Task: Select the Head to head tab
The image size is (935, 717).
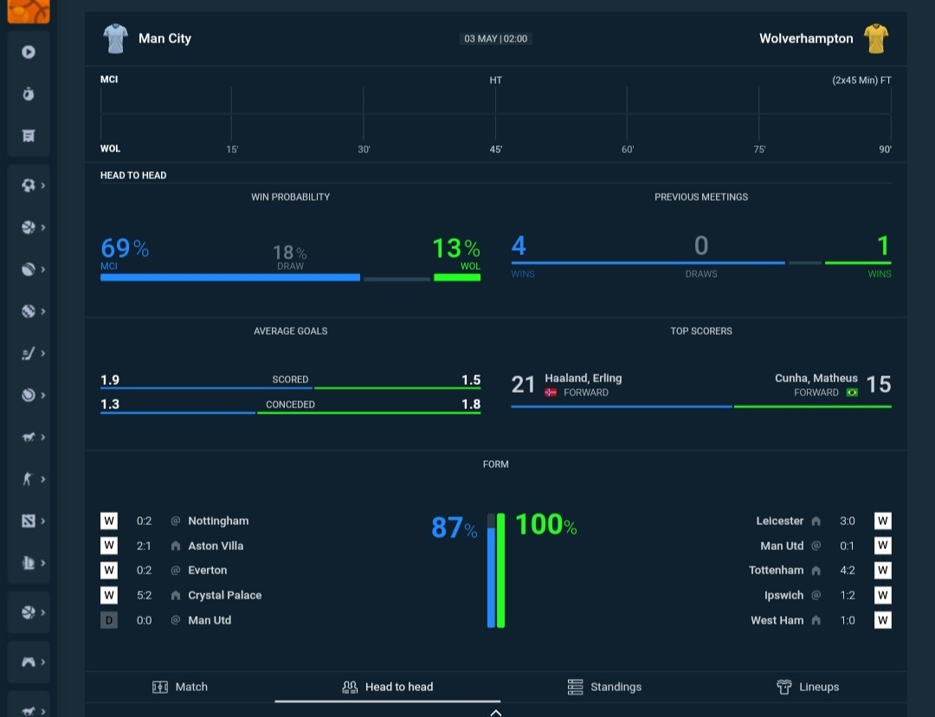Action: pos(388,687)
